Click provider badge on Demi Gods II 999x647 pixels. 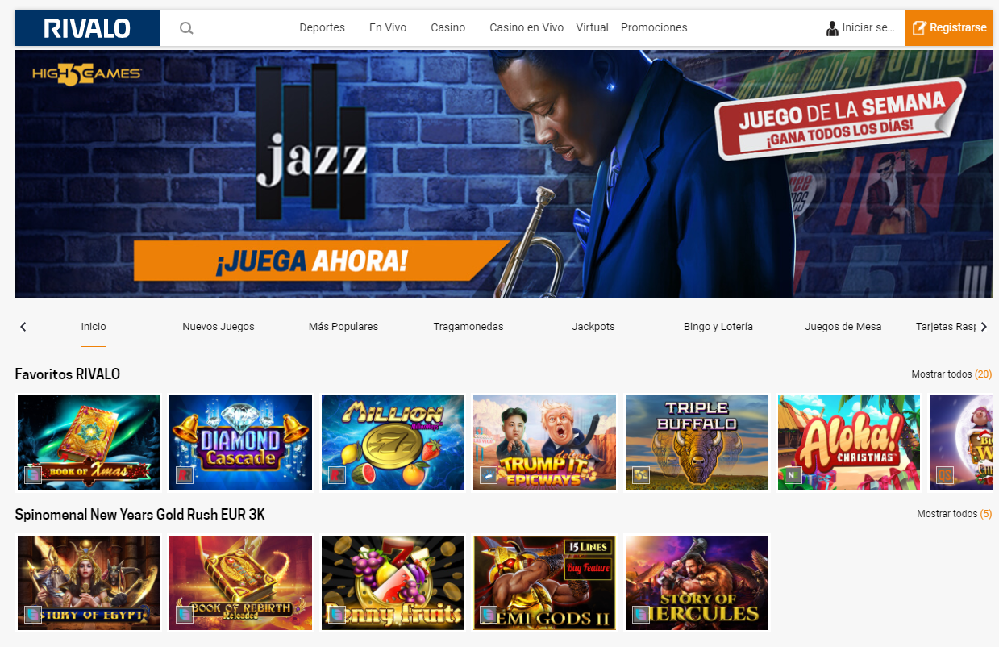(x=489, y=615)
